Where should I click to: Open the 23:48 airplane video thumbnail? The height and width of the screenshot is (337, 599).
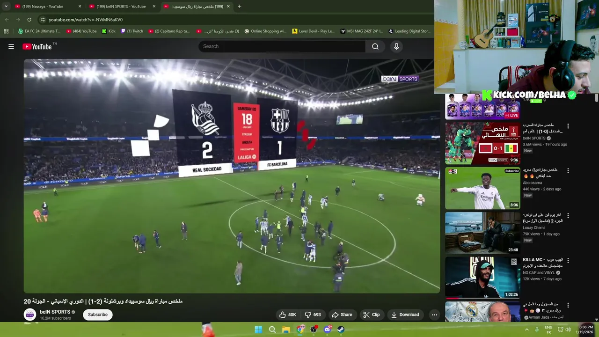tap(482, 233)
